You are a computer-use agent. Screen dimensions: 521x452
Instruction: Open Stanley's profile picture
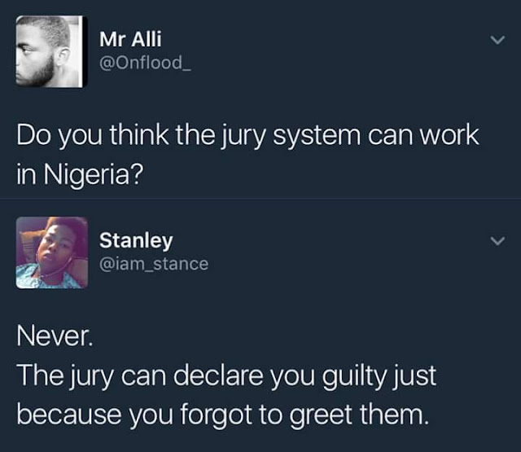tap(52, 252)
